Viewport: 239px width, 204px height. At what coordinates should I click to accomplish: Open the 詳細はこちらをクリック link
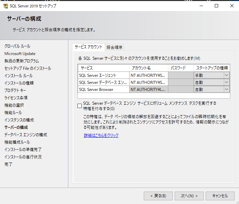pos(101,135)
